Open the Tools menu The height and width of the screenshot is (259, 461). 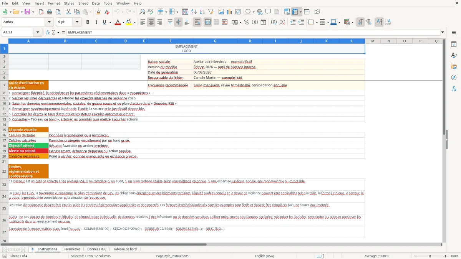108,3
